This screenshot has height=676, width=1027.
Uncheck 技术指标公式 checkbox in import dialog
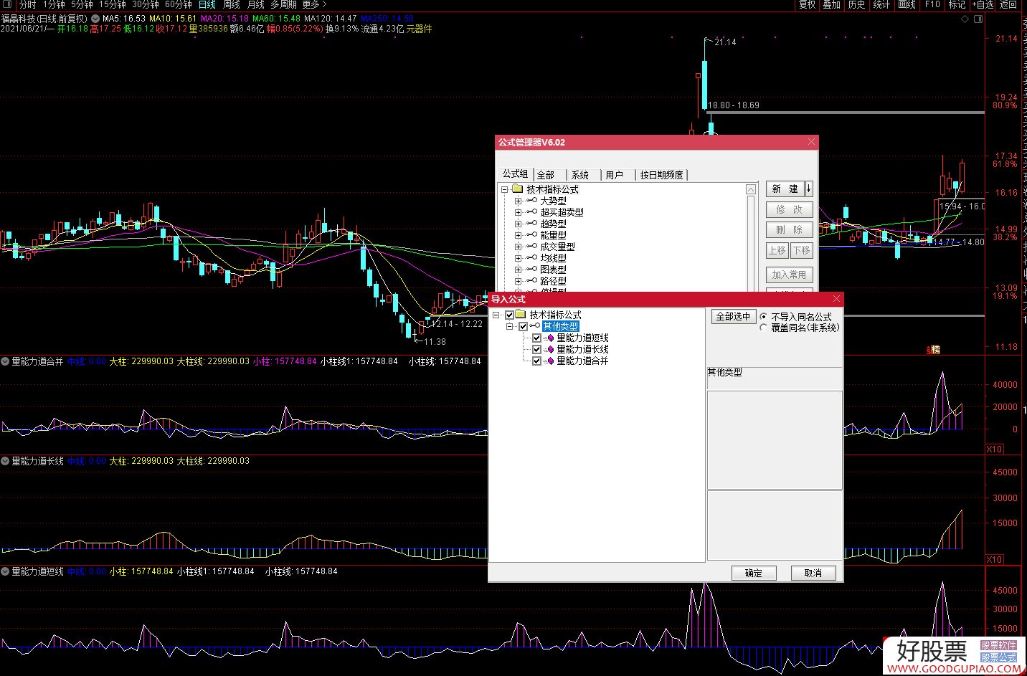click(x=510, y=315)
